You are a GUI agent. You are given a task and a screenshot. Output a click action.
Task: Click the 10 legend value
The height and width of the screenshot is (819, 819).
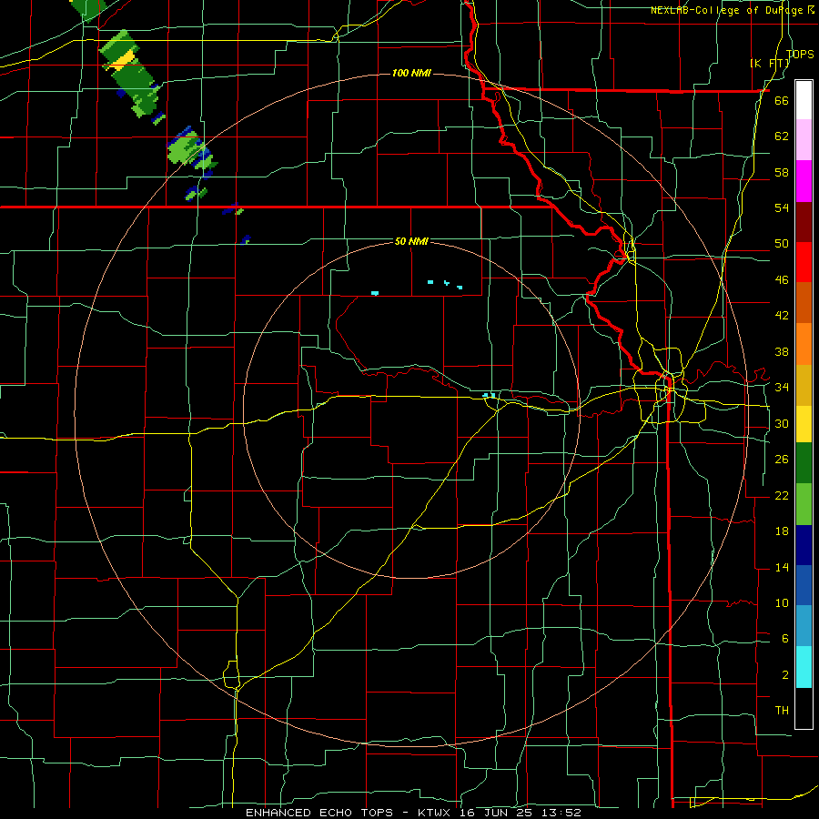pyautogui.click(x=782, y=603)
